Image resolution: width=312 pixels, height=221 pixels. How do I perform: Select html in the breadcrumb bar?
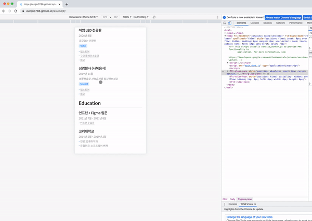click(225, 199)
